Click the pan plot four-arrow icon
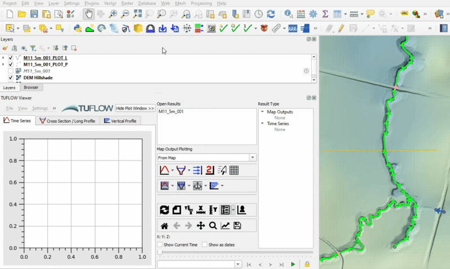This screenshot has width=450, height=269. pyautogui.click(x=200, y=226)
